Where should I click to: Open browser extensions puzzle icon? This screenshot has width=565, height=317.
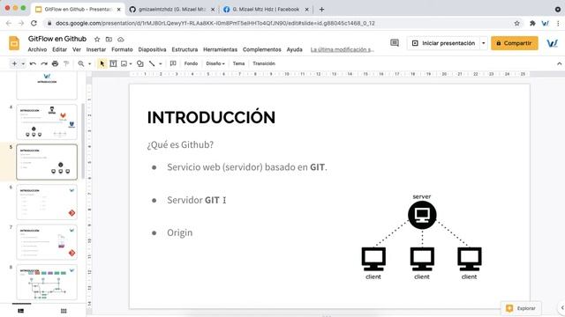click(x=532, y=24)
